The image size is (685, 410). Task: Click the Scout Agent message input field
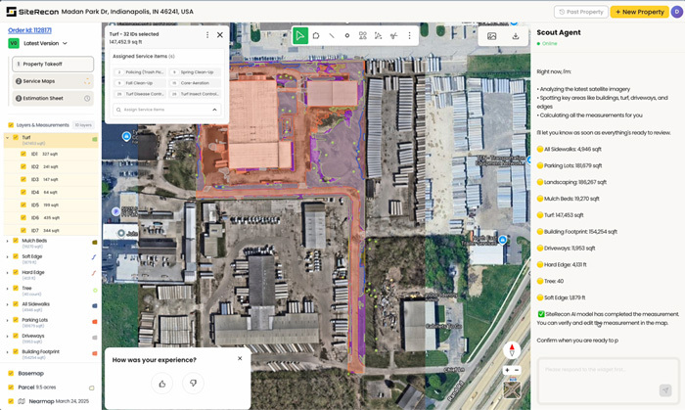608,381
